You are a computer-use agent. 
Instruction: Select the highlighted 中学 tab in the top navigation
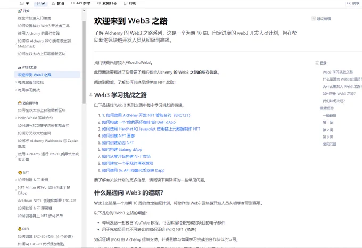pyautogui.click(x=40, y=3)
